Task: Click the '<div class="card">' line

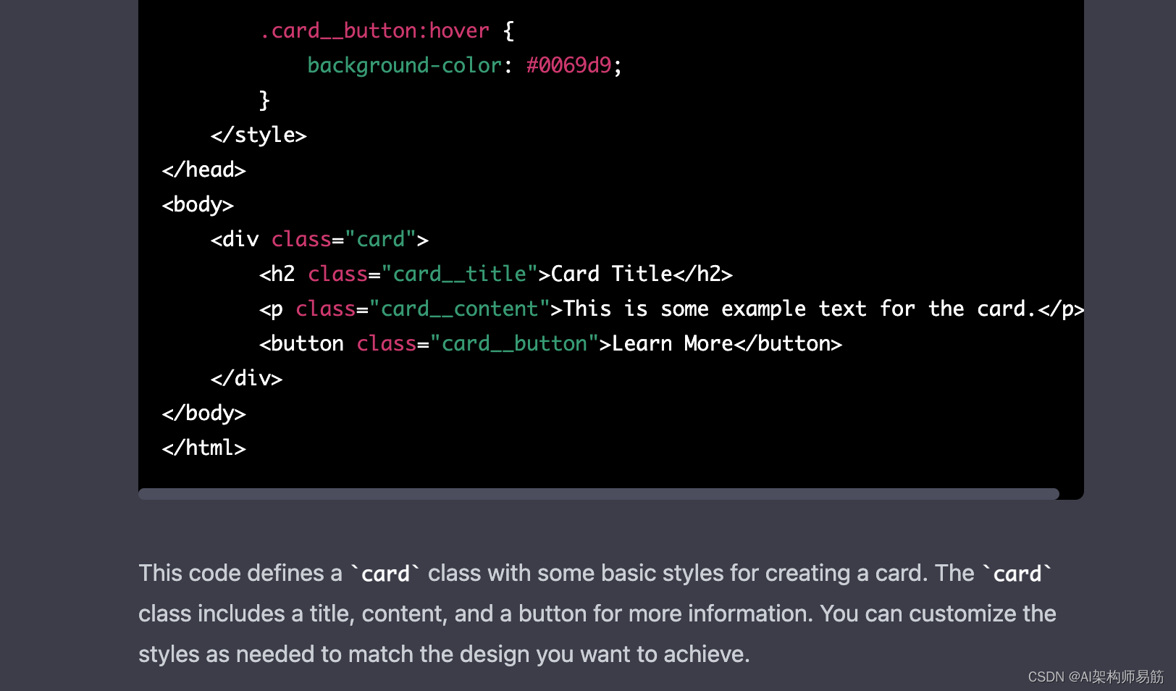Action: pos(319,239)
